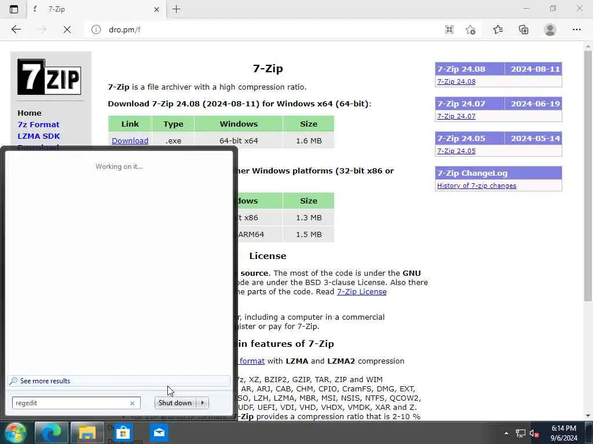Viewport: 593px width, 444px height.
Task: Open File Explorer from the taskbar
Action: click(87, 432)
